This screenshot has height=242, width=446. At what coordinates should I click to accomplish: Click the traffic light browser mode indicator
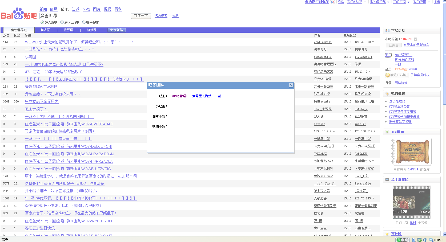coord(403,240)
